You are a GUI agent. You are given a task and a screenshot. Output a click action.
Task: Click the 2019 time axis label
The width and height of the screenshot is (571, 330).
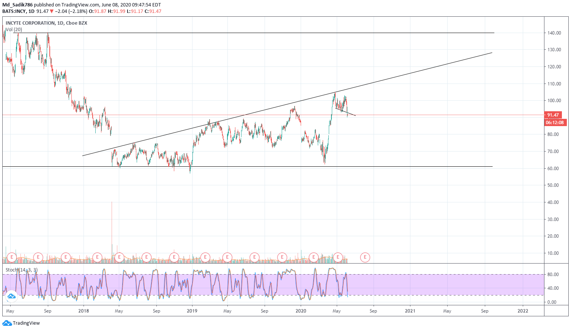[x=192, y=311]
